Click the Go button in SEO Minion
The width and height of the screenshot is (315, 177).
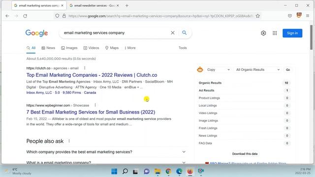click(288, 70)
